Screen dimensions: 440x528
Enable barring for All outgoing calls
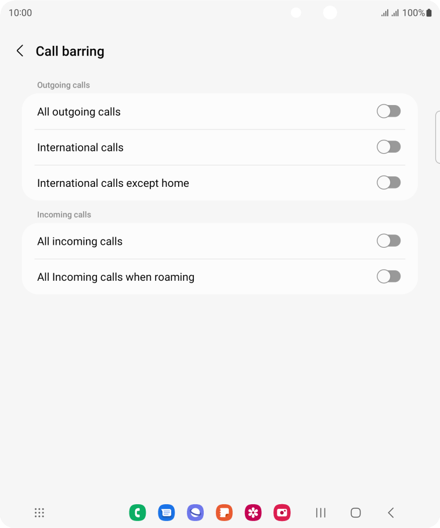[389, 111]
